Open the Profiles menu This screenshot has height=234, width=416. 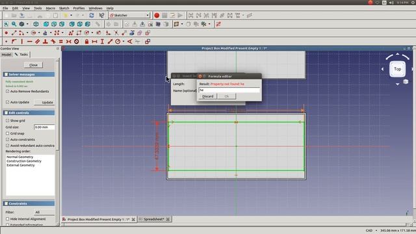pyautogui.click(x=79, y=8)
